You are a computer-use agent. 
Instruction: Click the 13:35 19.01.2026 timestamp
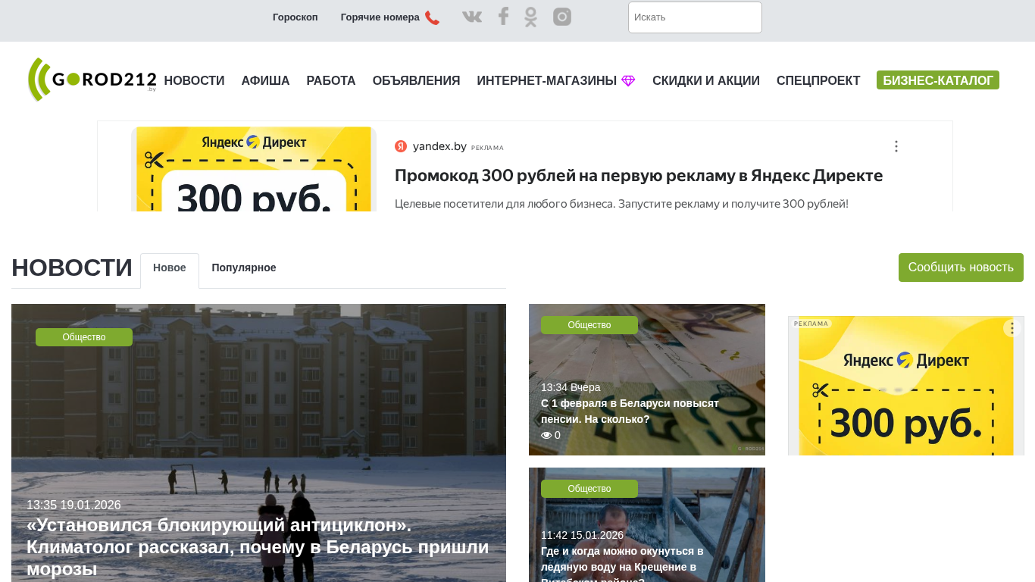pos(73,505)
